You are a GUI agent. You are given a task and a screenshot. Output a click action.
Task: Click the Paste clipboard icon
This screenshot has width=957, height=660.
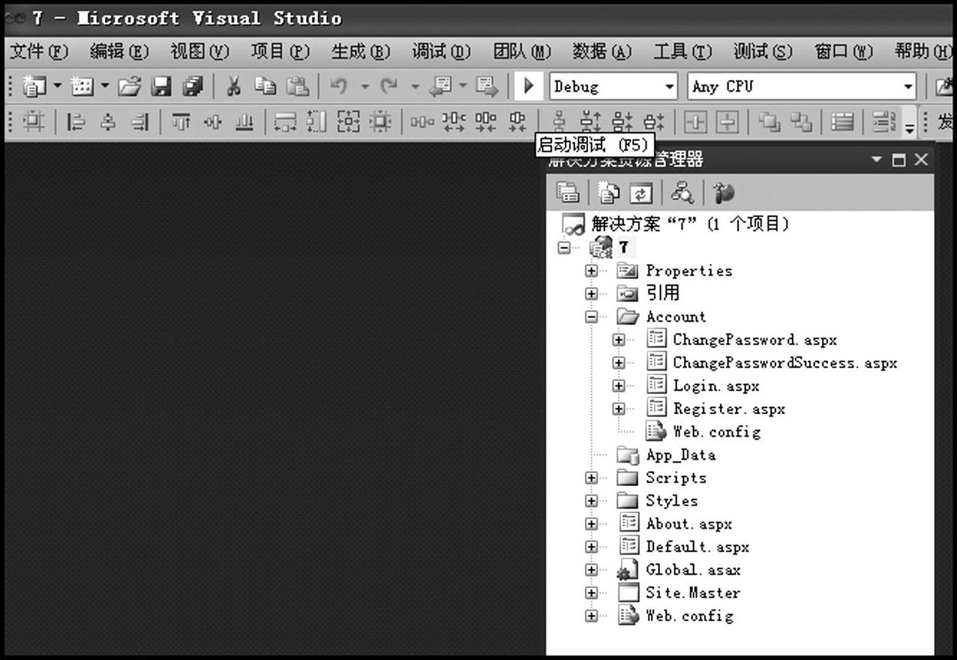298,87
